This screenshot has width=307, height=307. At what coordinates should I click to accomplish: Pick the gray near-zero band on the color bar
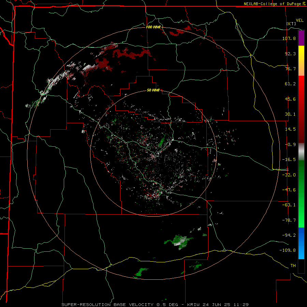pyautogui.click(x=301, y=152)
